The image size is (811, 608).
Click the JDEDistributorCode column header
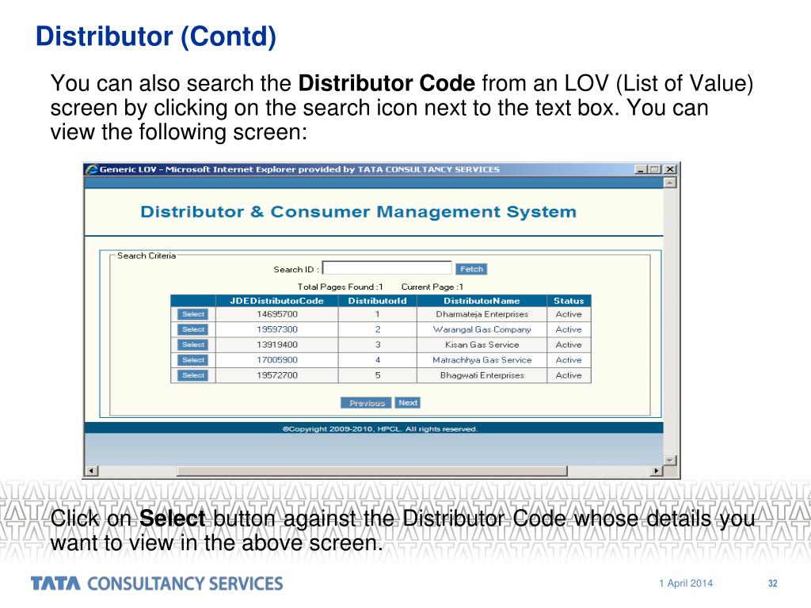click(276, 301)
